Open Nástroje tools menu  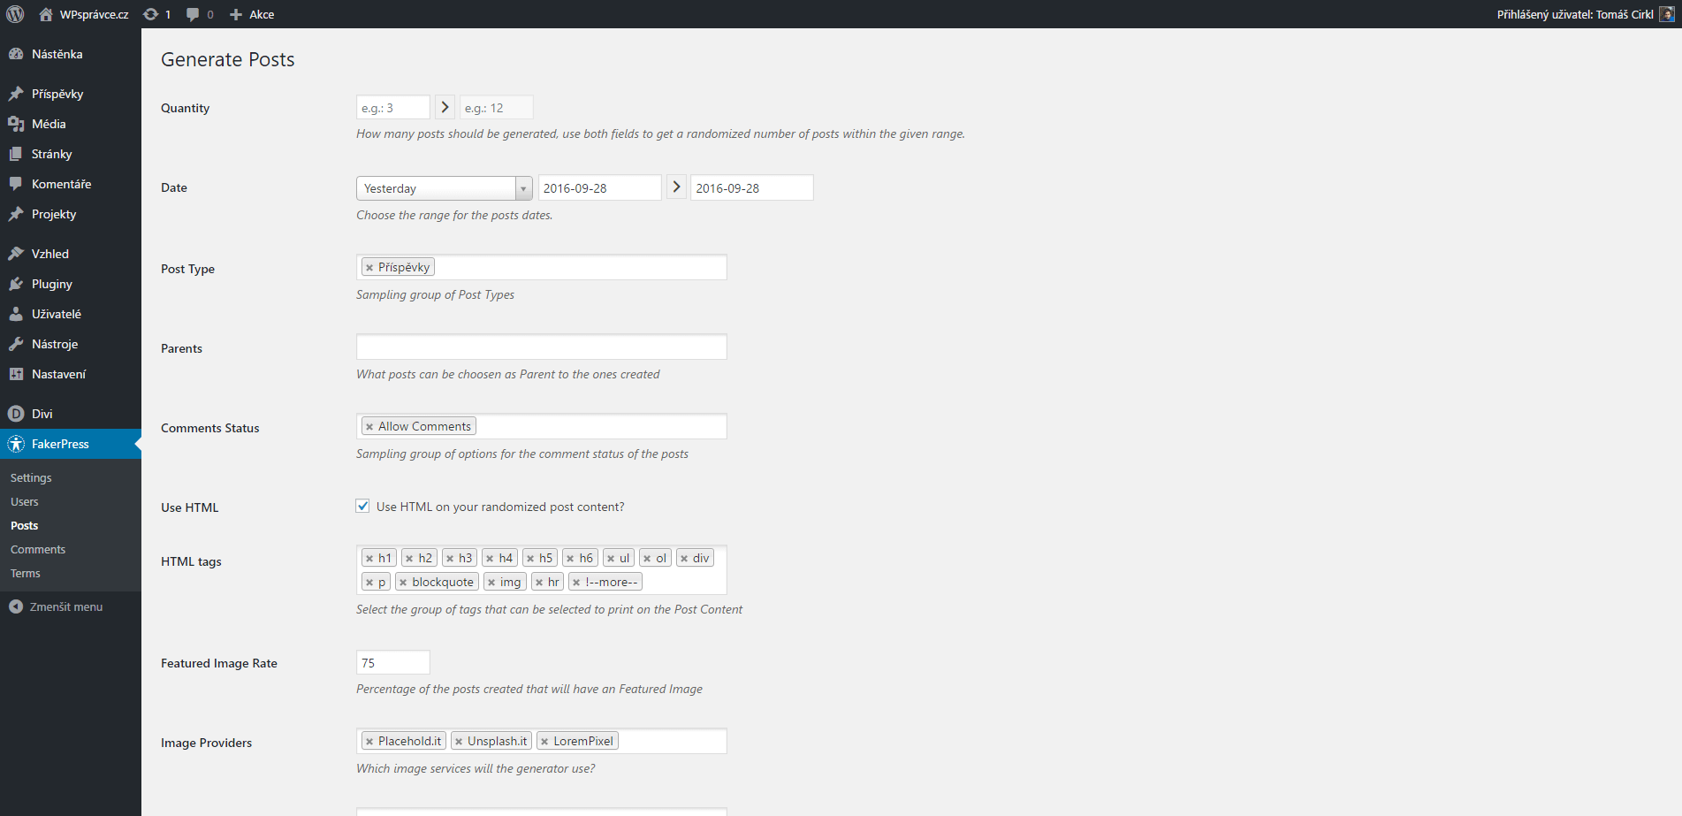[71, 344]
